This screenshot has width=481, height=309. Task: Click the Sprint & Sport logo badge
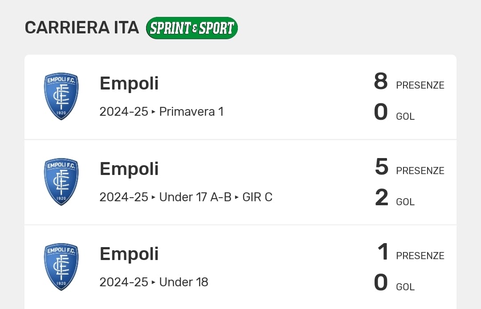click(192, 28)
